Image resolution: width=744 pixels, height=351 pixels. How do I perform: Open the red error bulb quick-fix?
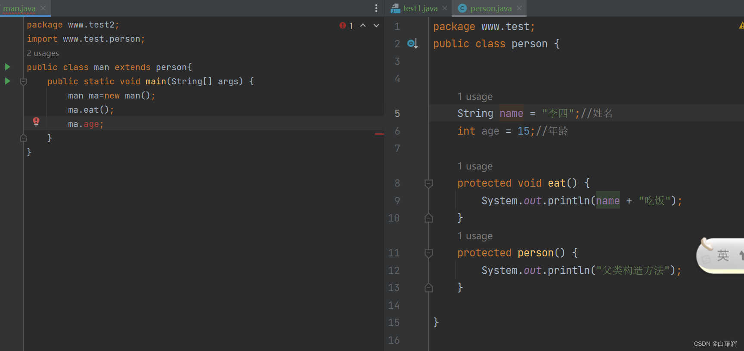(x=36, y=122)
